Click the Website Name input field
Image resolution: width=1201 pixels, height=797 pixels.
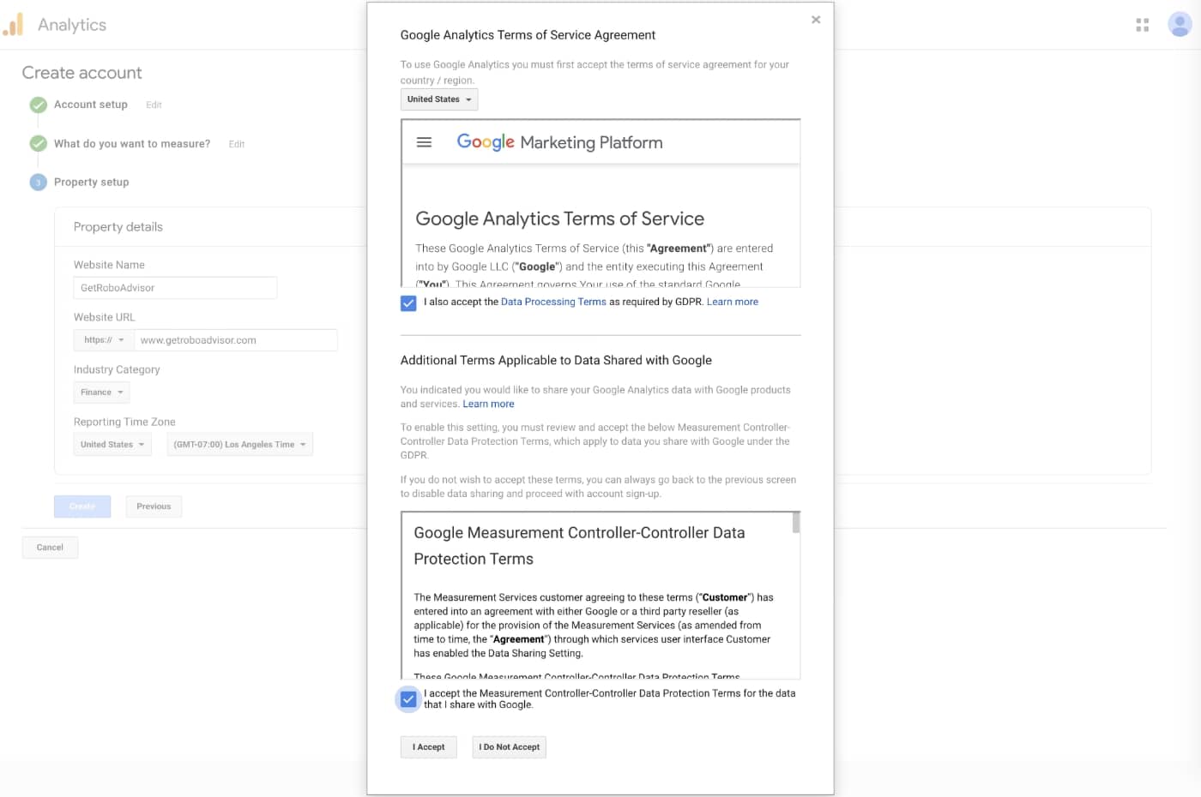coord(175,288)
